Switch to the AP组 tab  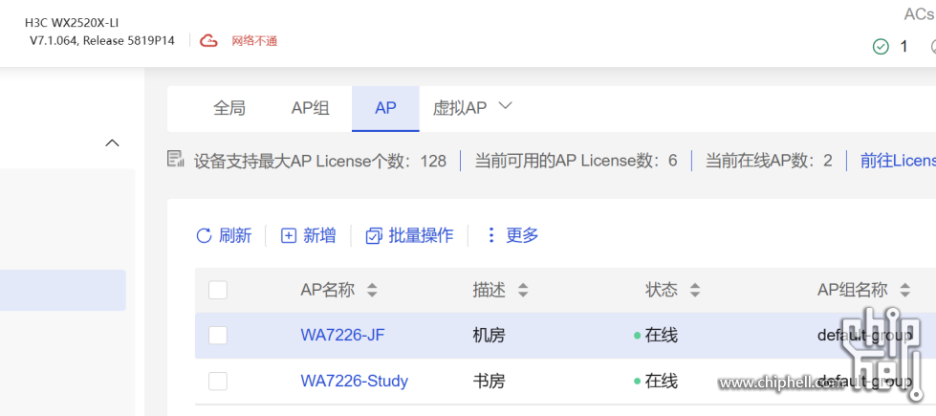310,108
